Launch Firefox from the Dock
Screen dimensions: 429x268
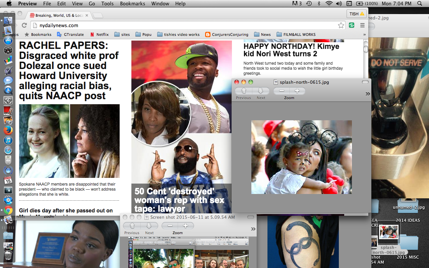pyautogui.click(x=8, y=130)
